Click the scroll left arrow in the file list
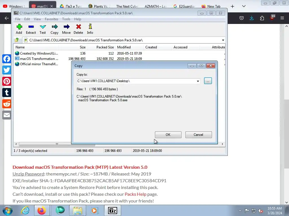 point(16,144)
